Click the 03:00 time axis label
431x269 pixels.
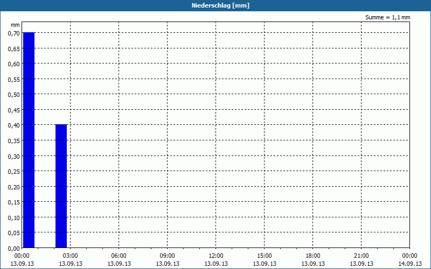[71, 256]
